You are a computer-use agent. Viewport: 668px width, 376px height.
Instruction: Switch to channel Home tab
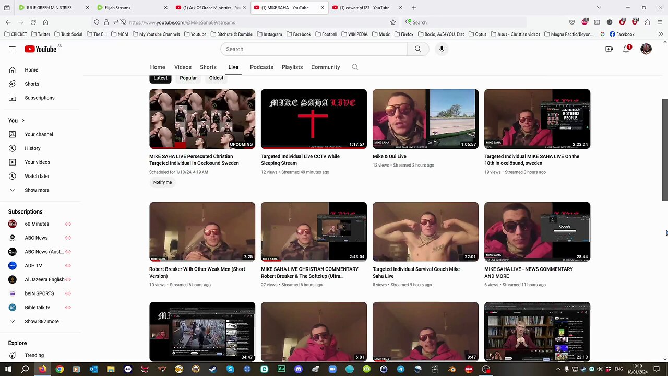click(x=158, y=67)
